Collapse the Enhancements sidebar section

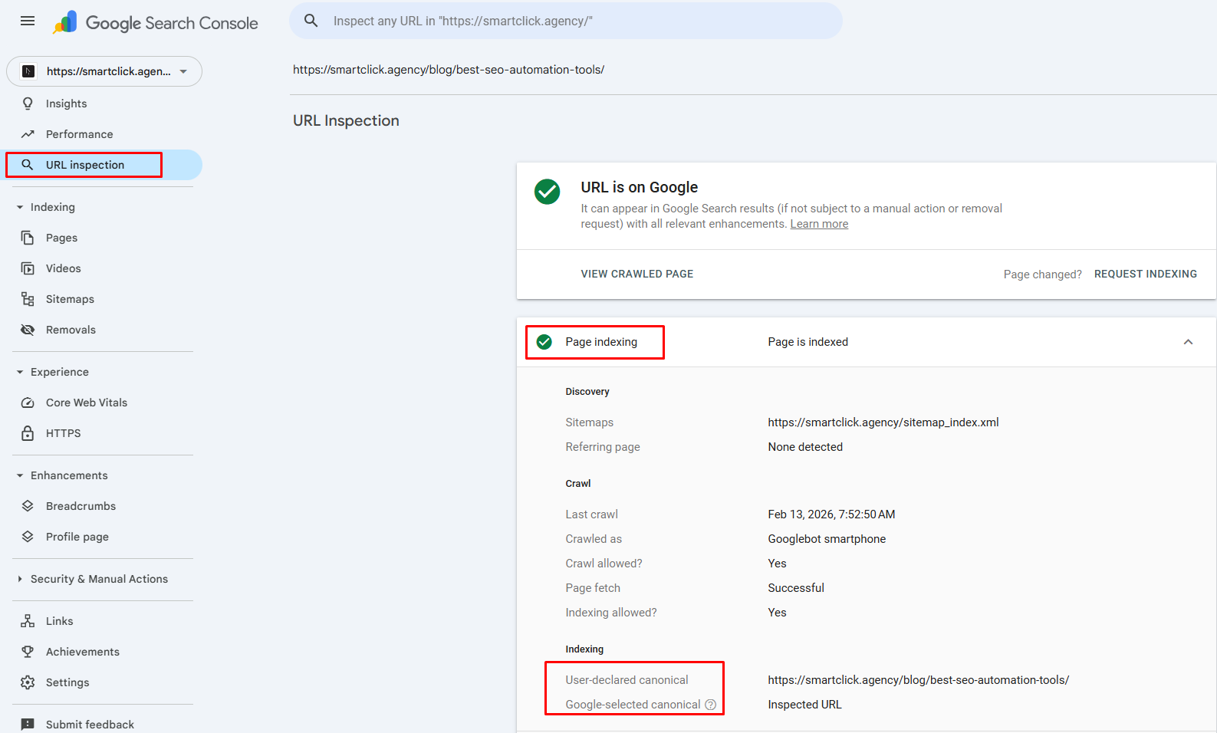point(20,475)
